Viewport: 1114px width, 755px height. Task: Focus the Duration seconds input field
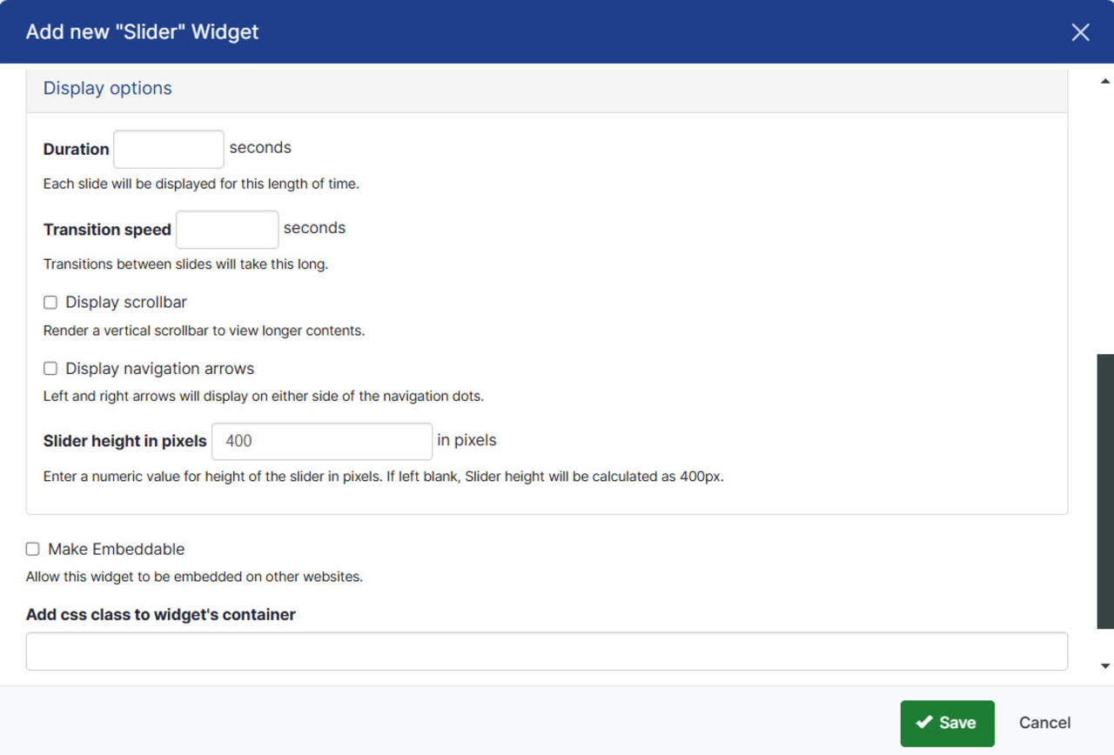tap(169, 150)
